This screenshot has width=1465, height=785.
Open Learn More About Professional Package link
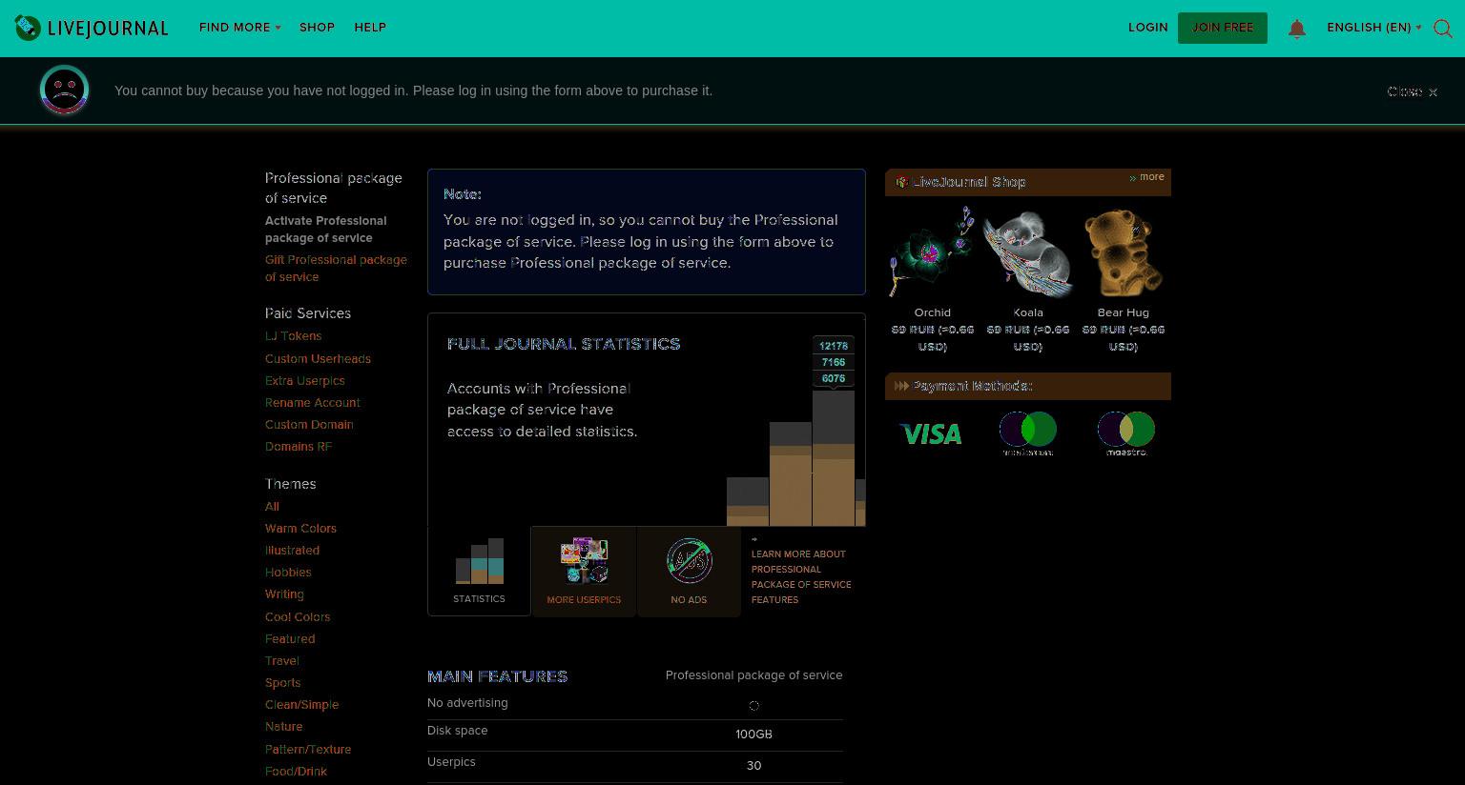pos(800,576)
